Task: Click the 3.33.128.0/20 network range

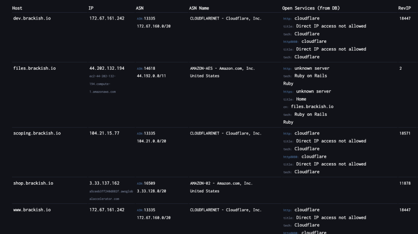Action: click(x=151, y=191)
